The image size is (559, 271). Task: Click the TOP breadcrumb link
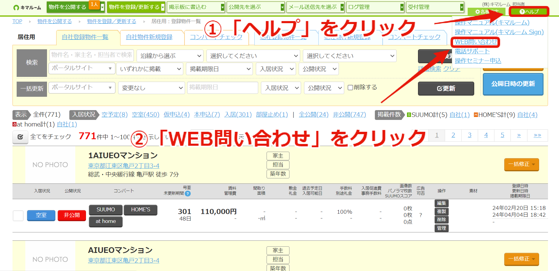[x=17, y=21]
